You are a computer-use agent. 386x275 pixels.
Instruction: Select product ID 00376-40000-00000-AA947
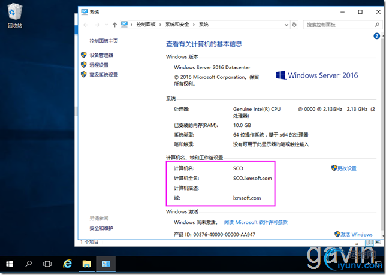click(x=224, y=235)
